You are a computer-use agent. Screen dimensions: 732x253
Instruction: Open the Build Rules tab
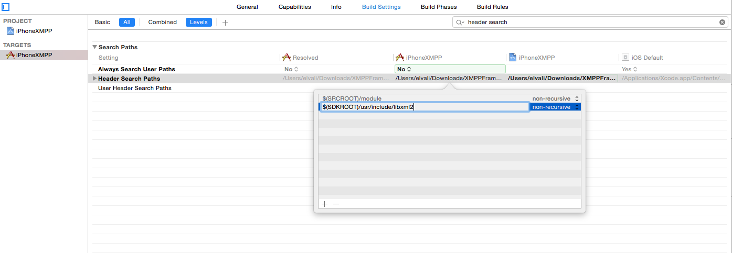click(x=492, y=7)
